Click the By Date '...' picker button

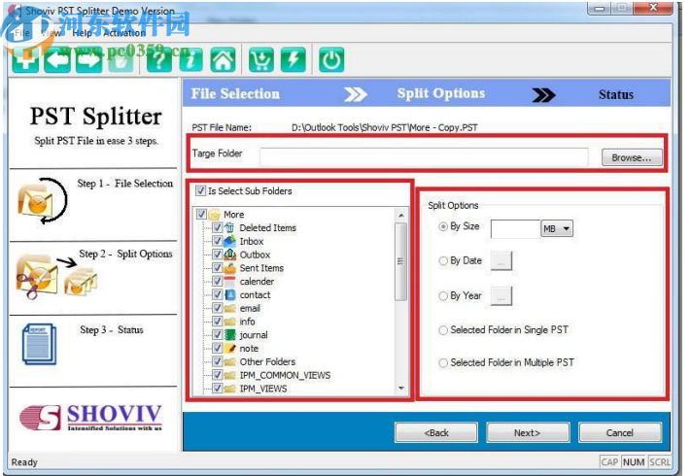click(501, 261)
